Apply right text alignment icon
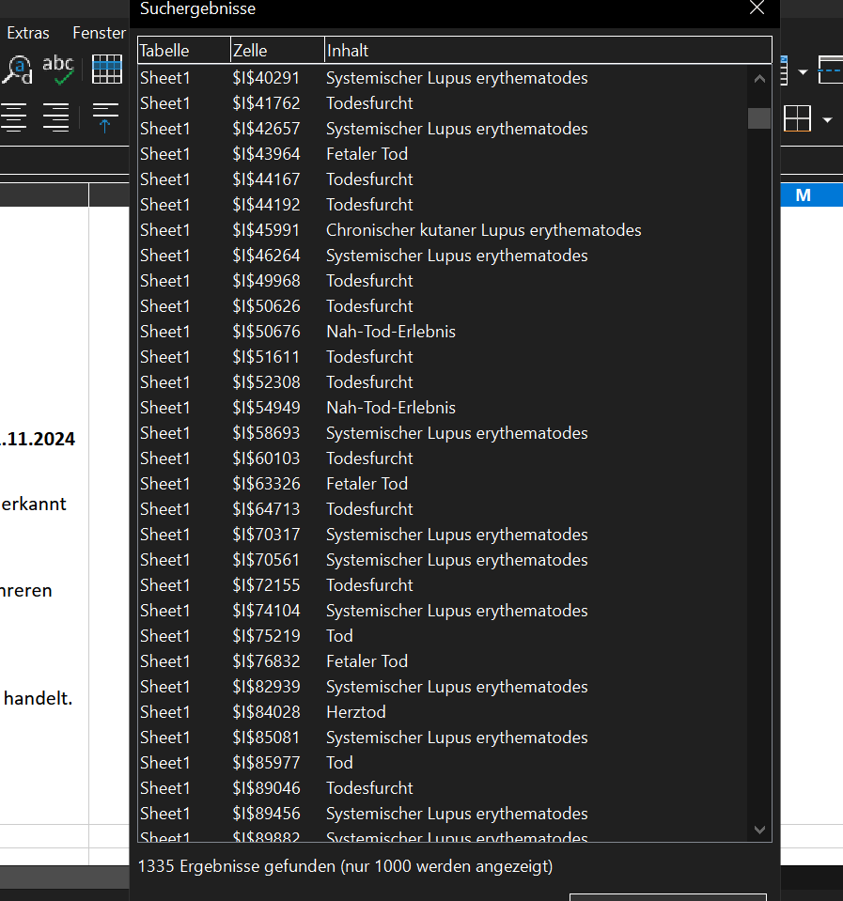The height and width of the screenshot is (901, 843). point(56,118)
